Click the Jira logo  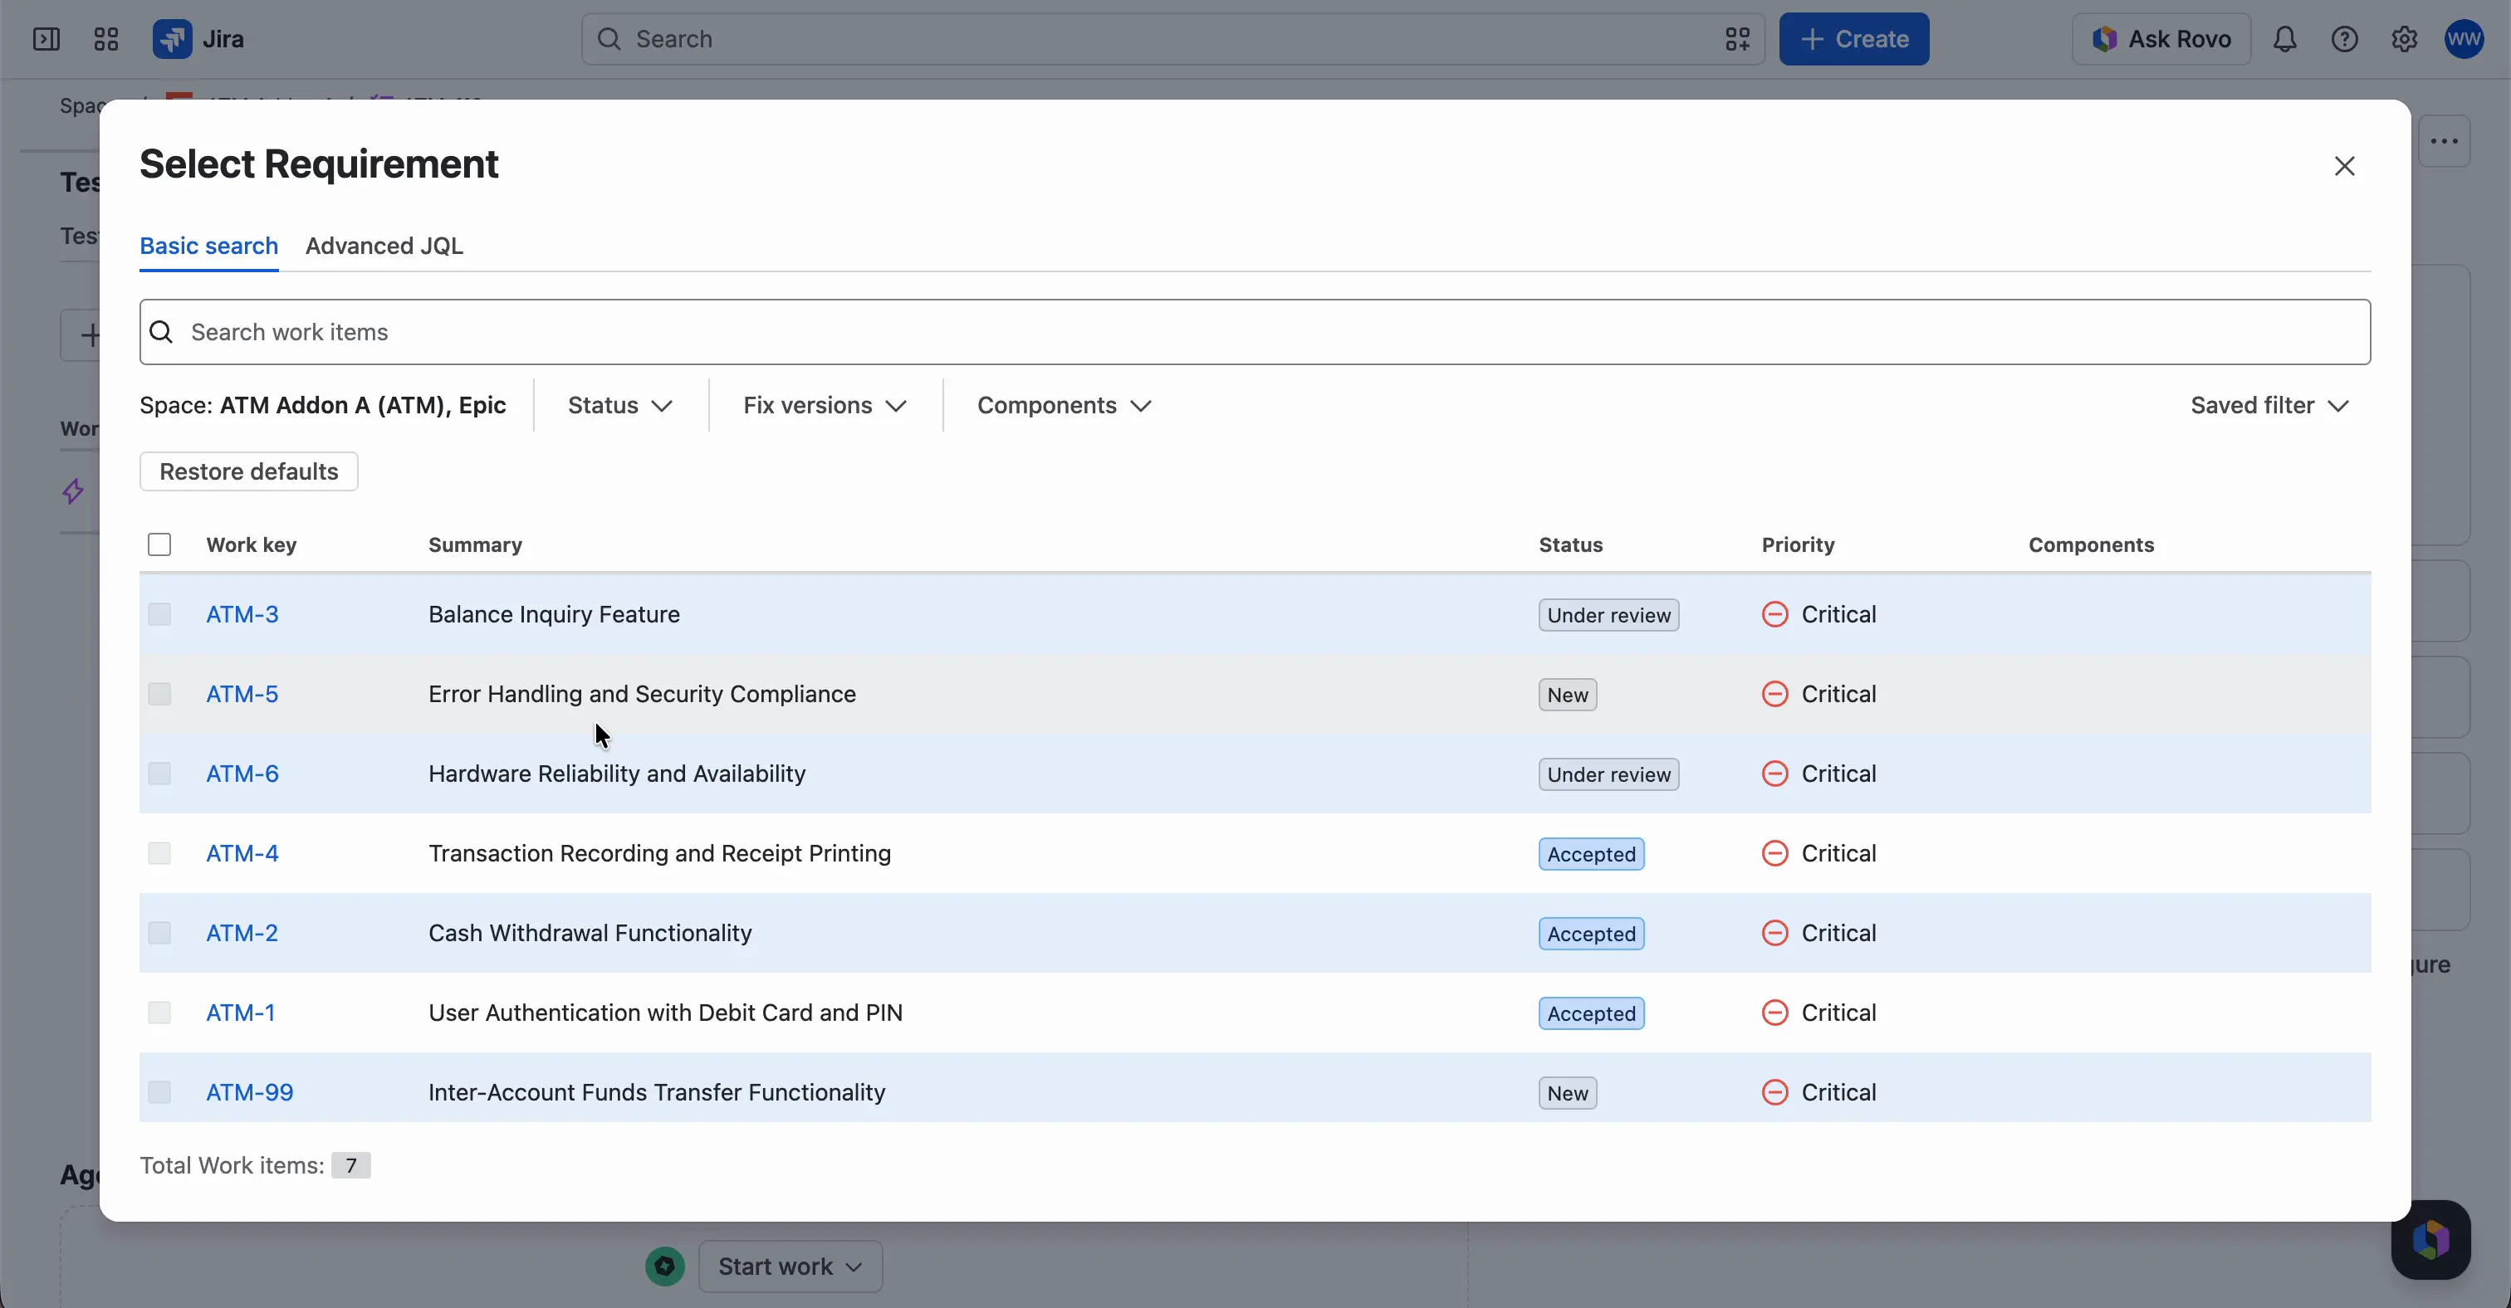tap(198, 39)
